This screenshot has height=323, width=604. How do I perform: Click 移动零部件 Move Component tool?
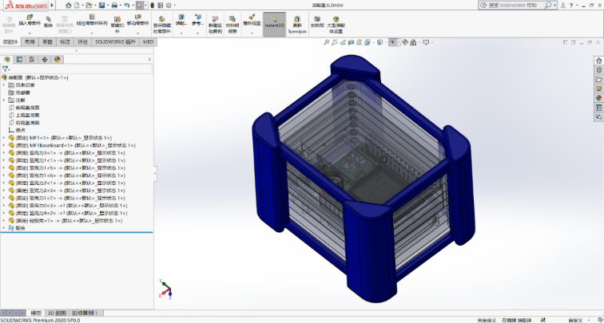[138, 21]
